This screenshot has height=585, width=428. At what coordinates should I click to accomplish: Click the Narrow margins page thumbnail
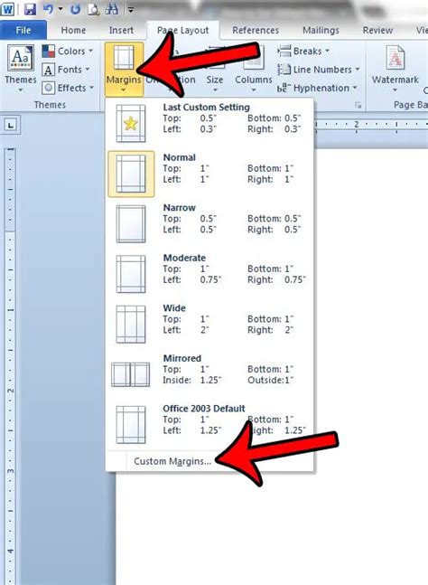click(x=130, y=224)
